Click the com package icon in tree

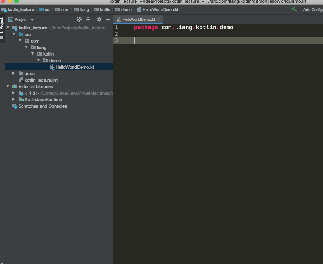pos(27,41)
